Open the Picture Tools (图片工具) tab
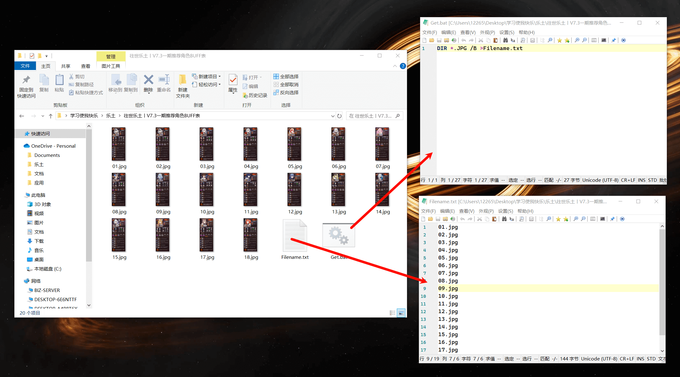 (111, 66)
